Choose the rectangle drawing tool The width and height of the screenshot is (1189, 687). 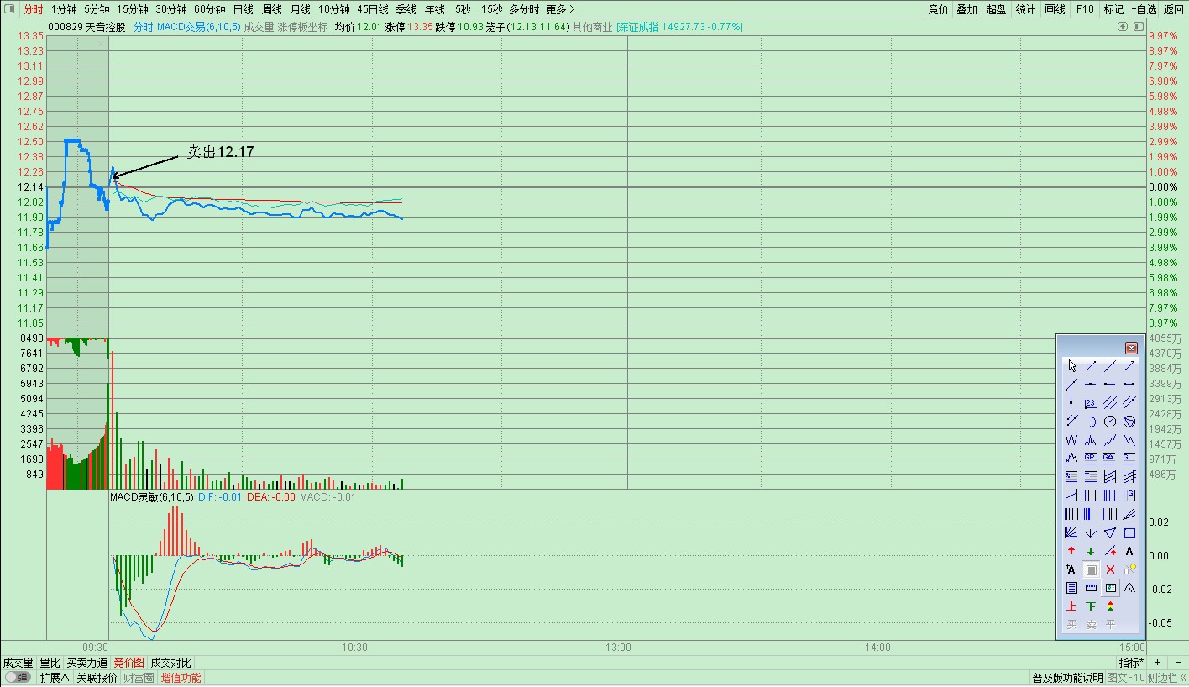click(x=1129, y=532)
